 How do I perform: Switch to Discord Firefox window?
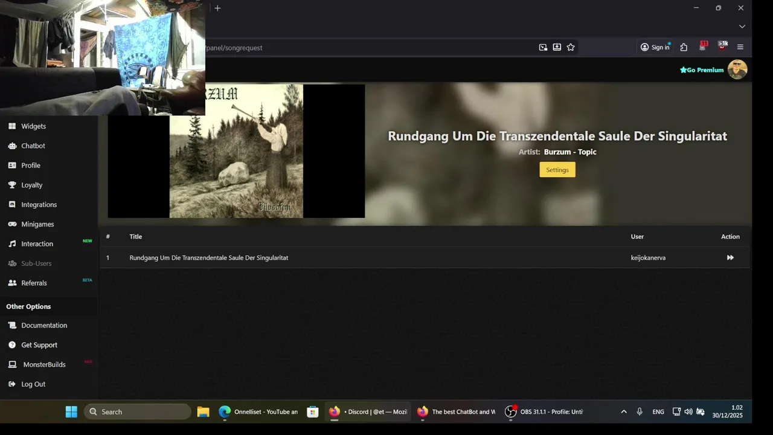pos(368,411)
